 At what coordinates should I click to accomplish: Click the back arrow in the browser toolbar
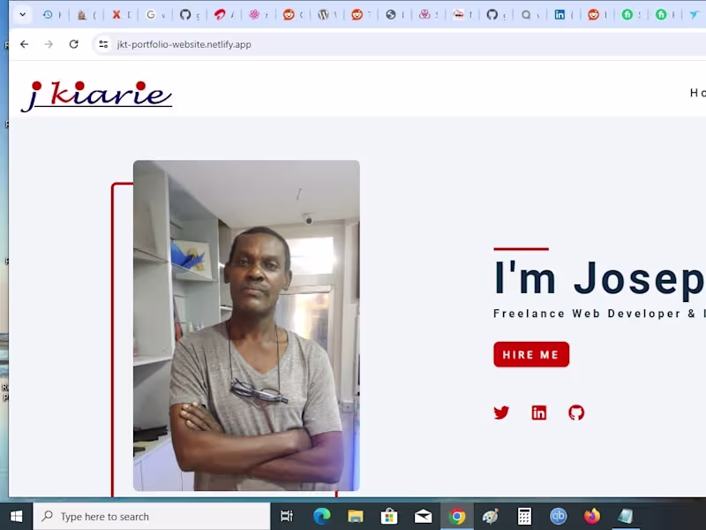pyautogui.click(x=24, y=44)
